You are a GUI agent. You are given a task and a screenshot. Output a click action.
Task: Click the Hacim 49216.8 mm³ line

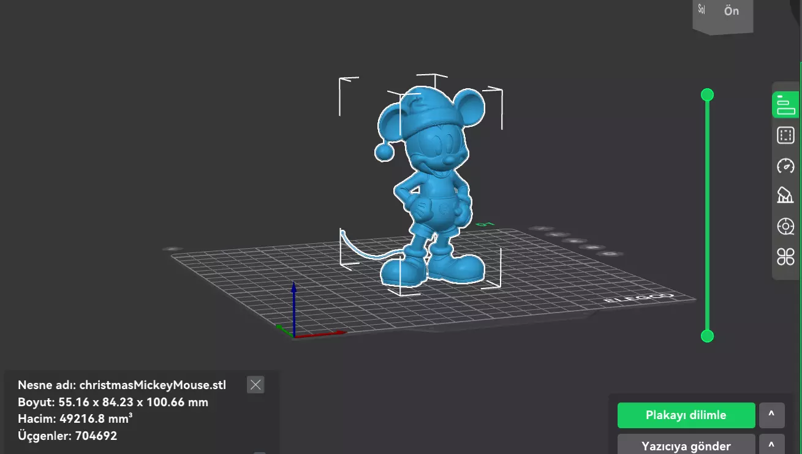coord(75,419)
